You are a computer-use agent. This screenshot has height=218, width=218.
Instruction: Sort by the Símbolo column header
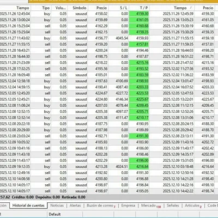[x=80, y=8]
